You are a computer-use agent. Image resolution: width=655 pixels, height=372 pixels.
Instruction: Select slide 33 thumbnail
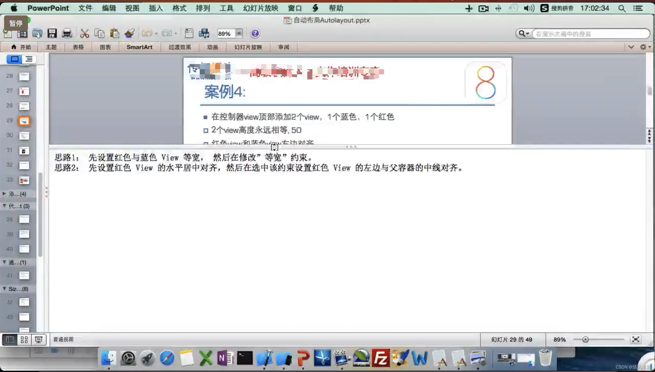(24, 180)
